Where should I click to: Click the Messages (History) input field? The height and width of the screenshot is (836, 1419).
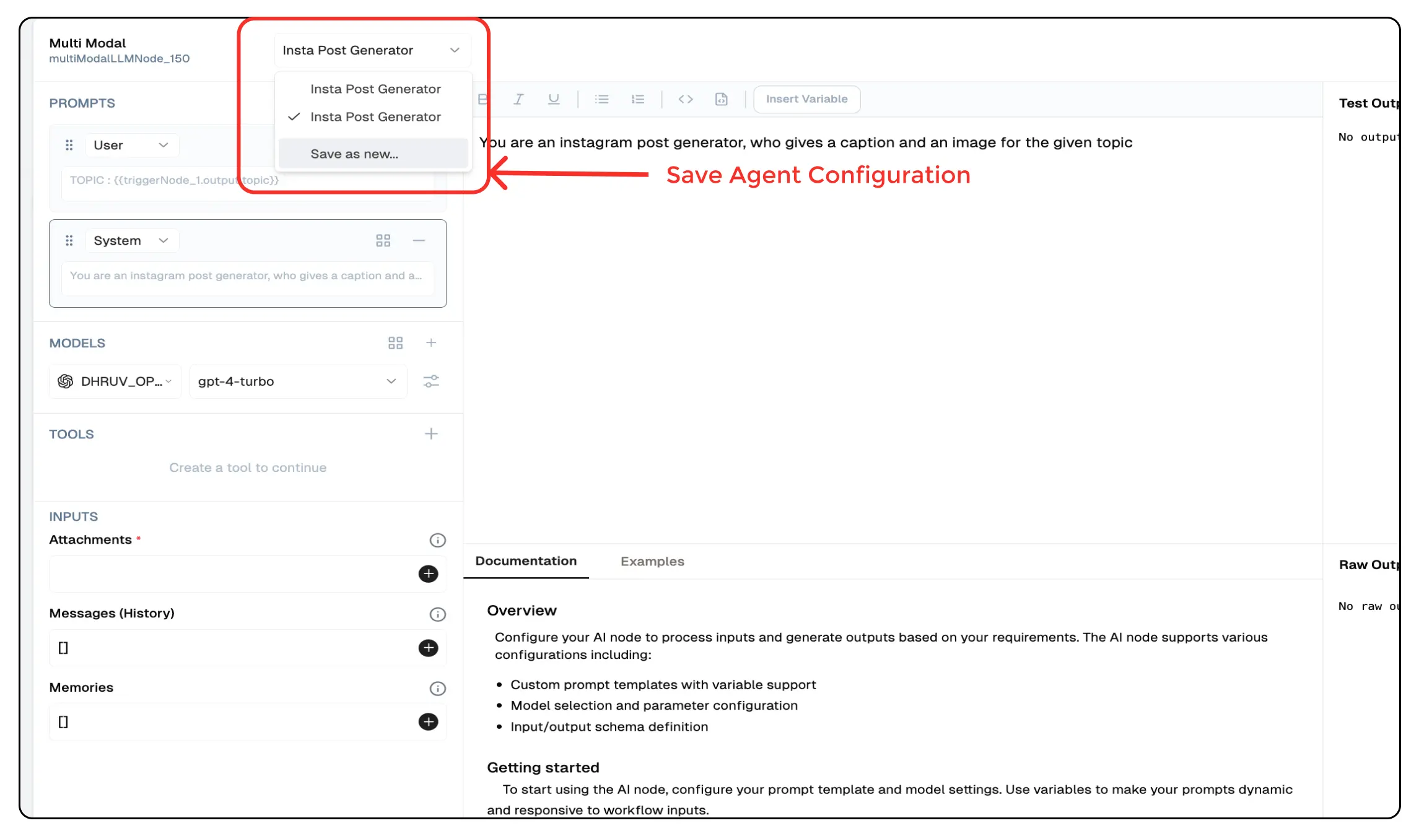click(x=235, y=648)
